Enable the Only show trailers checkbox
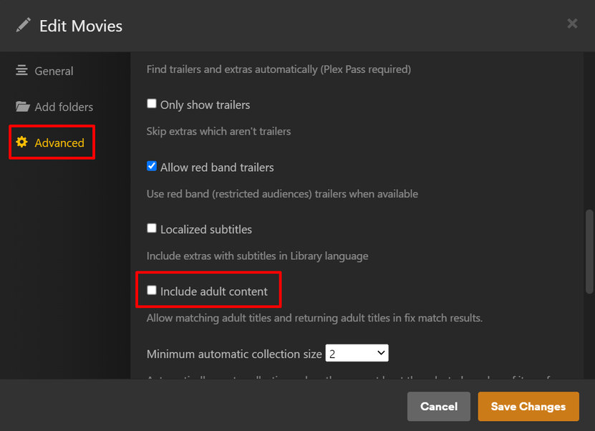Viewport: 595px width, 431px height. pyautogui.click(x=152, y=104)
